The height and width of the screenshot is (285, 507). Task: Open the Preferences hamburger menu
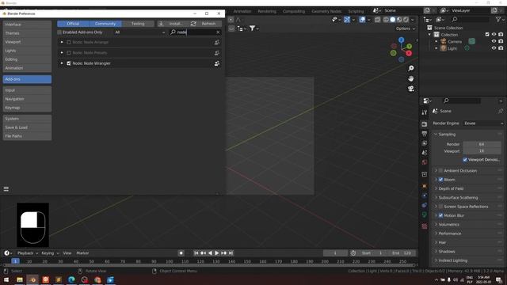(x=6, y=189)
